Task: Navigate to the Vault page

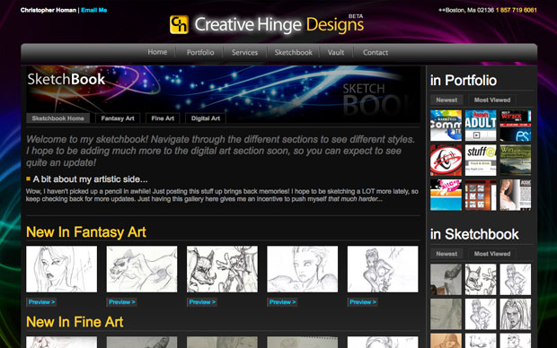Action: (336, 53)
